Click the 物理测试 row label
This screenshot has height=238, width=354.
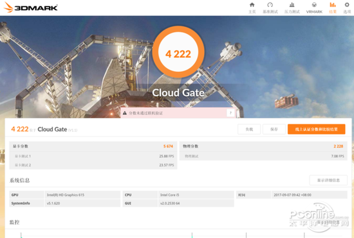pos(192,156)
